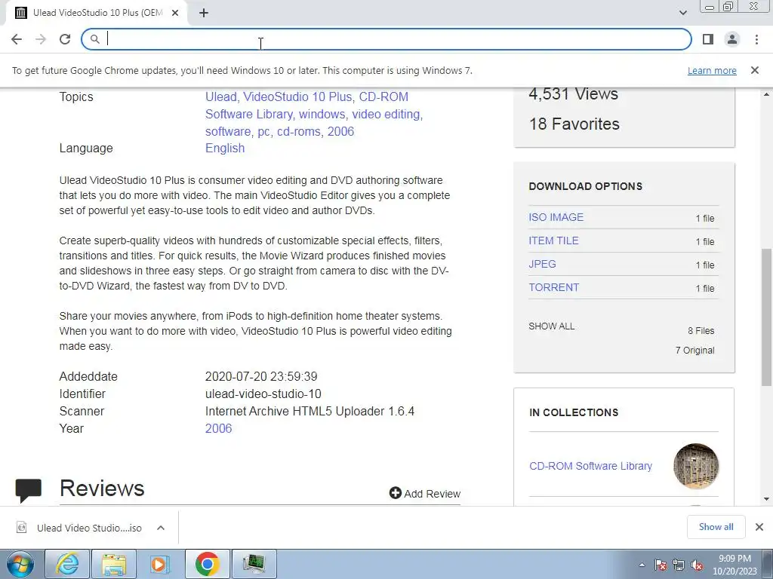This screenshot has height=579, width=773.
Task: Open Chrome three-dot menu
Action: (756, 39)
